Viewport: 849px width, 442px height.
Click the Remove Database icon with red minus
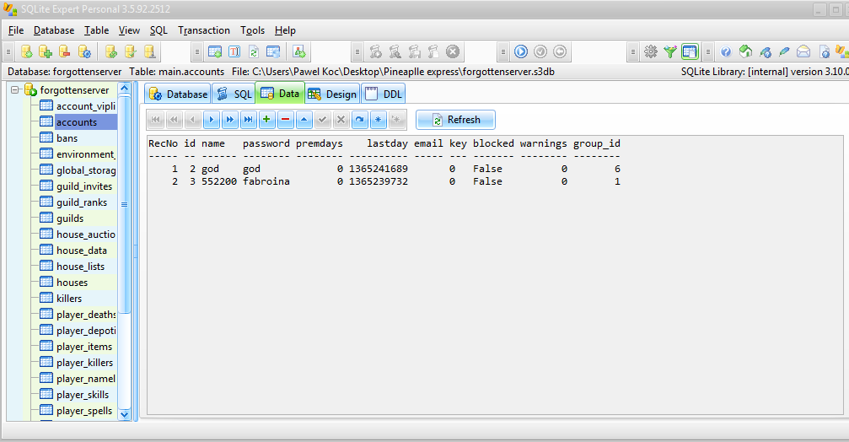click(x=64, y=51)
